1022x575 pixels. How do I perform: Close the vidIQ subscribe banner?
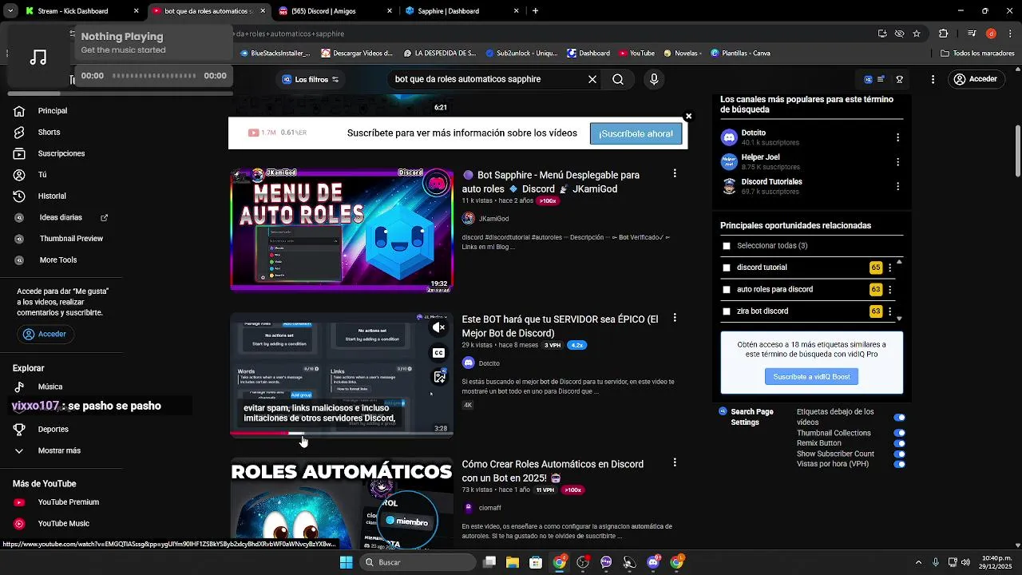(x=688, y=117)
